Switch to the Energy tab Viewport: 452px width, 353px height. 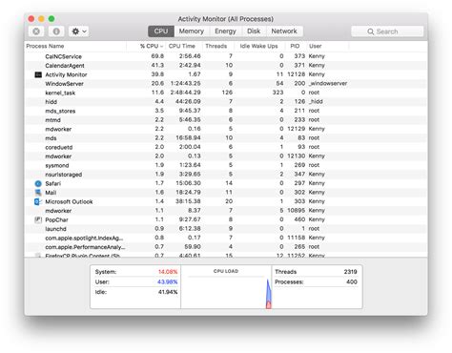pos(225,31)
